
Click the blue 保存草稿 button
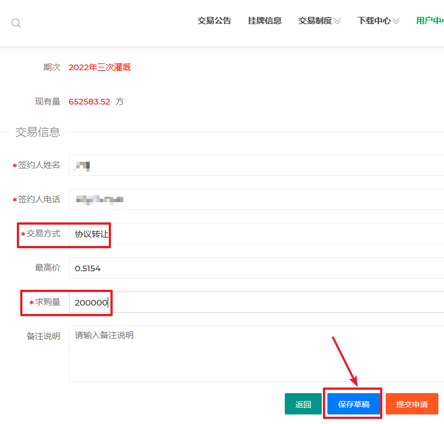353,404
